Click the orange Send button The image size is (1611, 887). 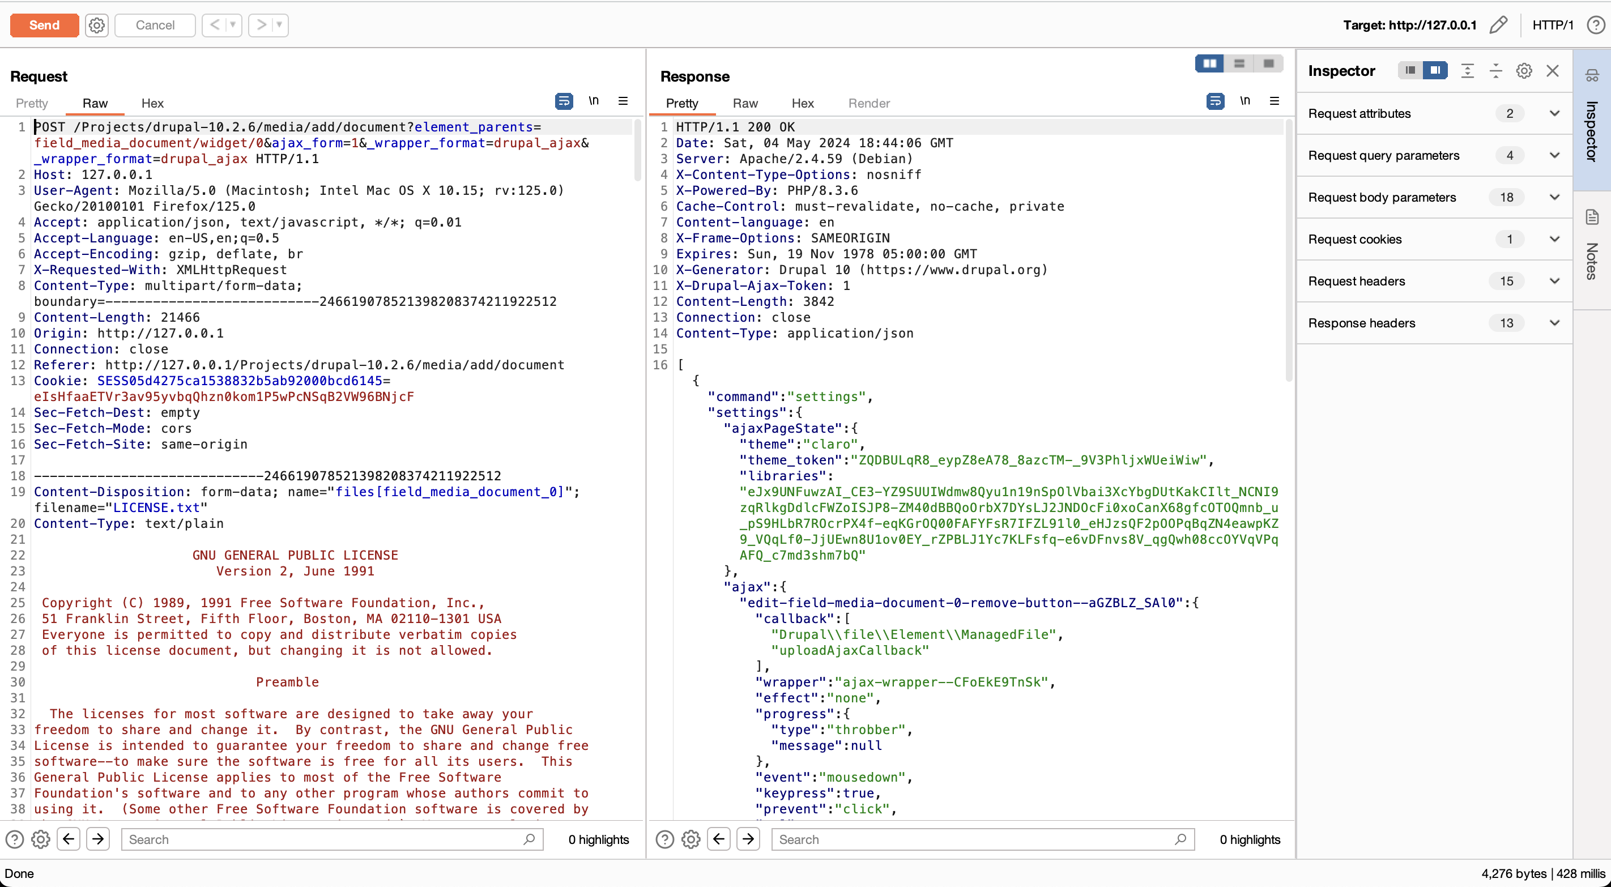point(44,25)
